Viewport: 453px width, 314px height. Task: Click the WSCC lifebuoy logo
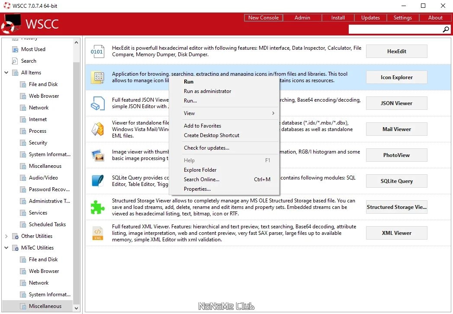coord(11,24)
